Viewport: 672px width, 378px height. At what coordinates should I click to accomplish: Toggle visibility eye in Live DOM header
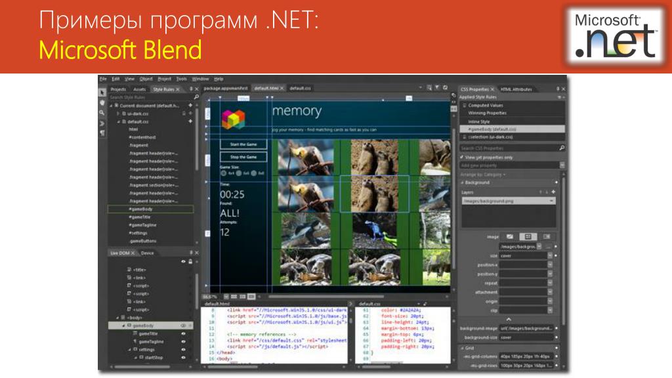pos(184,261)
